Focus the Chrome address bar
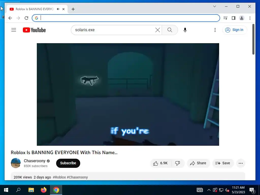Viewport: 260px width, 195px height. click(126, 18)
